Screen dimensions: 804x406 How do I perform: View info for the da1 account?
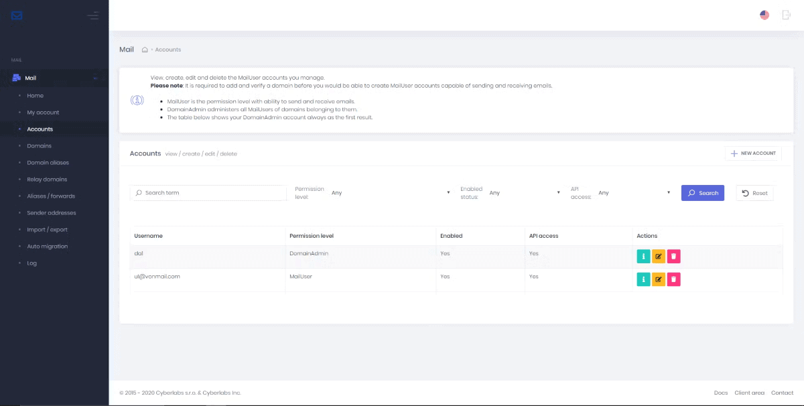click(643, 256)
